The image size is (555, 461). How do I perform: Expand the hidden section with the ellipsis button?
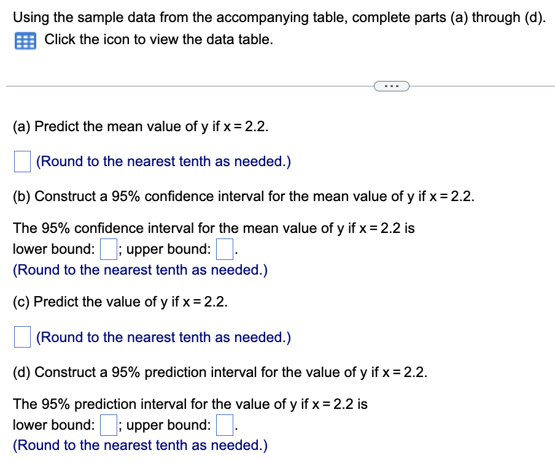click(391, 86)
